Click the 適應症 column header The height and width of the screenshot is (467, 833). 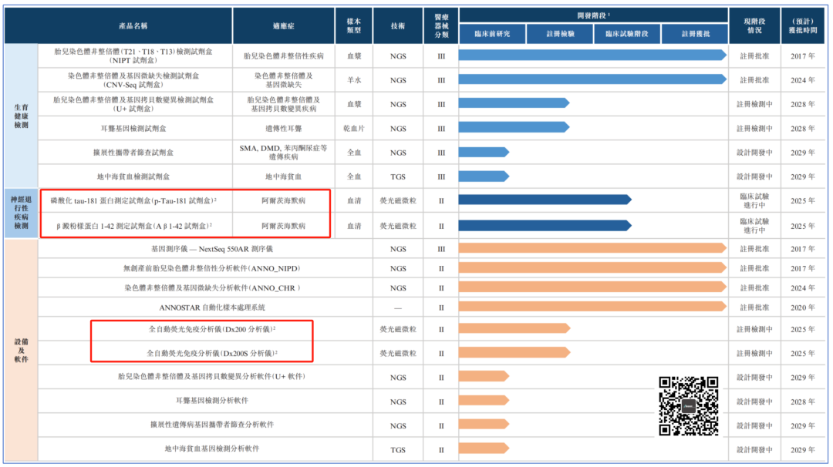[283, 25]
